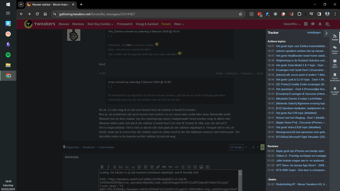Insert an h2 heading in the reply
The image size is (340, 191).
[127, 167]
